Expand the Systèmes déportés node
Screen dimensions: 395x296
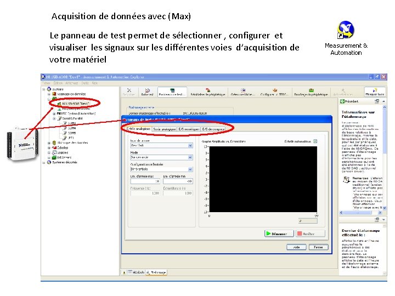pos(44,163)
